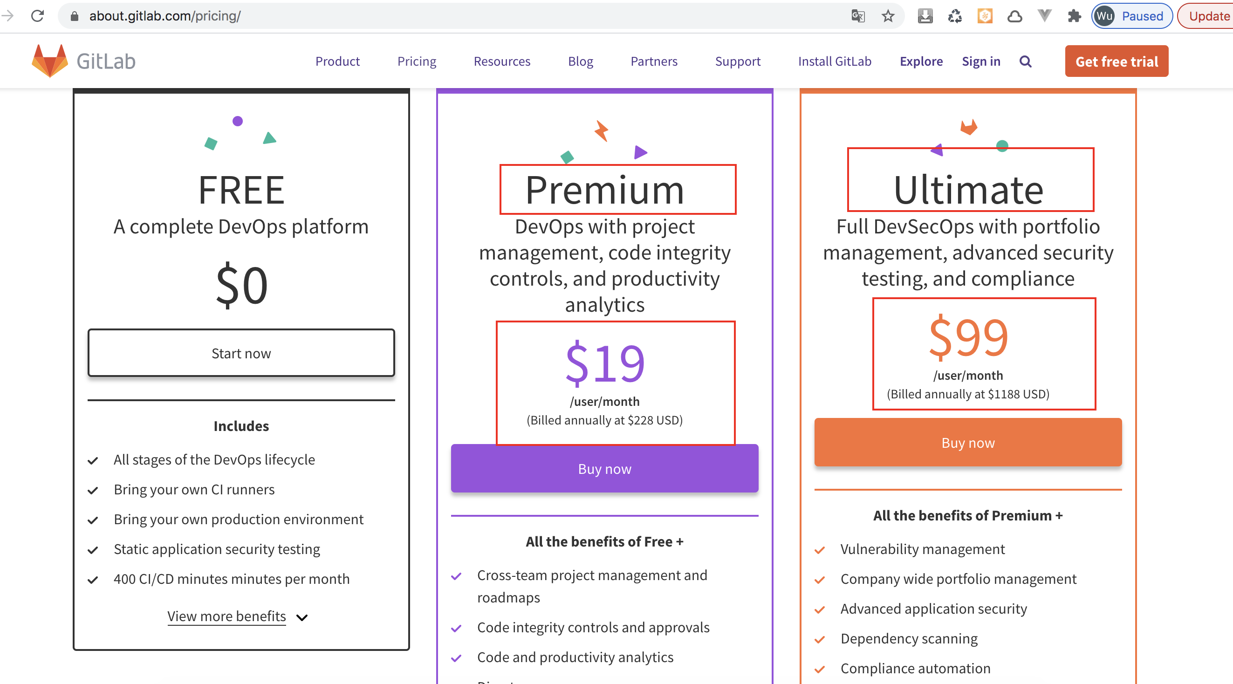Open the Support nav menu

click(x=738, y=61)
